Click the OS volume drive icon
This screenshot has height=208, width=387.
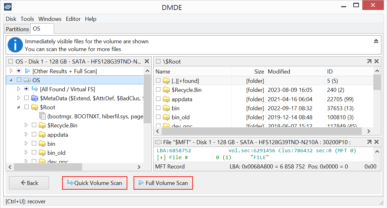[x=27, y=80]
